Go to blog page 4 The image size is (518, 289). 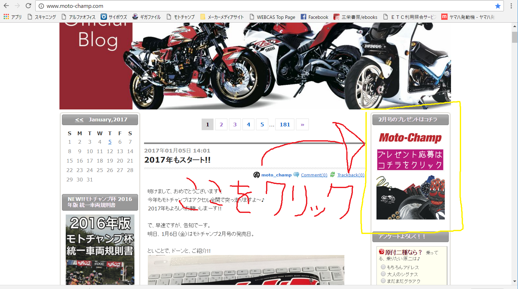[248, 125]
